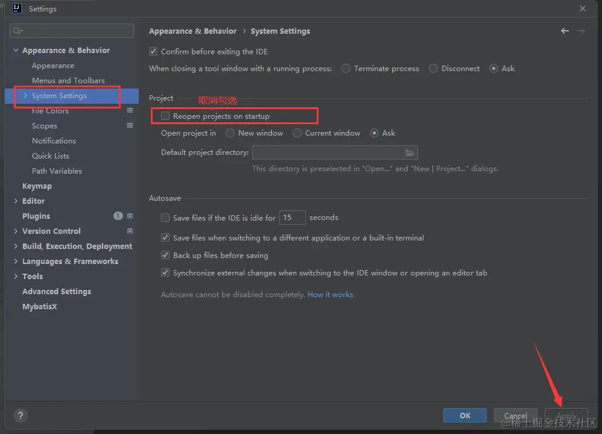The image size is (602, 434).
Task: Focus the settings search field
Action: 72,31
